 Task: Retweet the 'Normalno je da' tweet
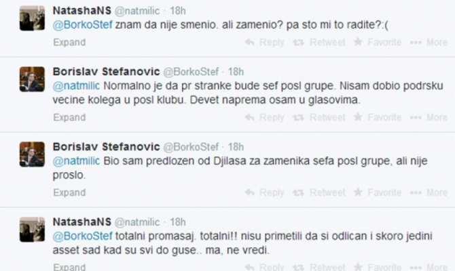pos(321,117)
